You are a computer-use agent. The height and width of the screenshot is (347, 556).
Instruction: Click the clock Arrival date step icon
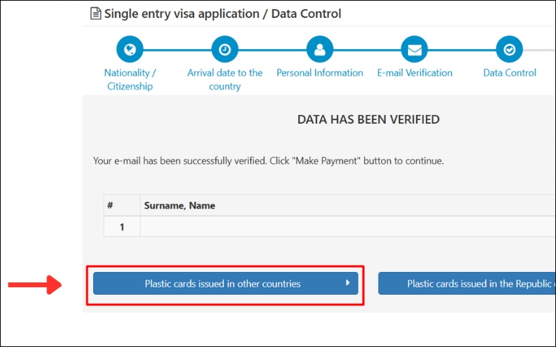(224, 49)
